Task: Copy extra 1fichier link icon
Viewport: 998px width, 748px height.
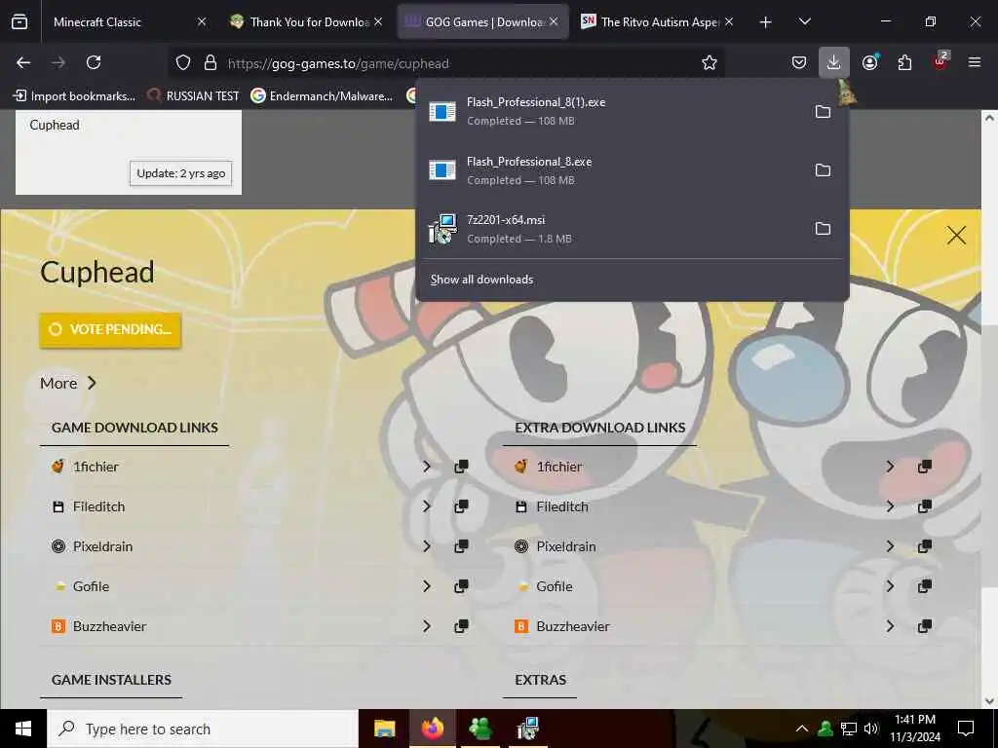Action: (925, 467)
